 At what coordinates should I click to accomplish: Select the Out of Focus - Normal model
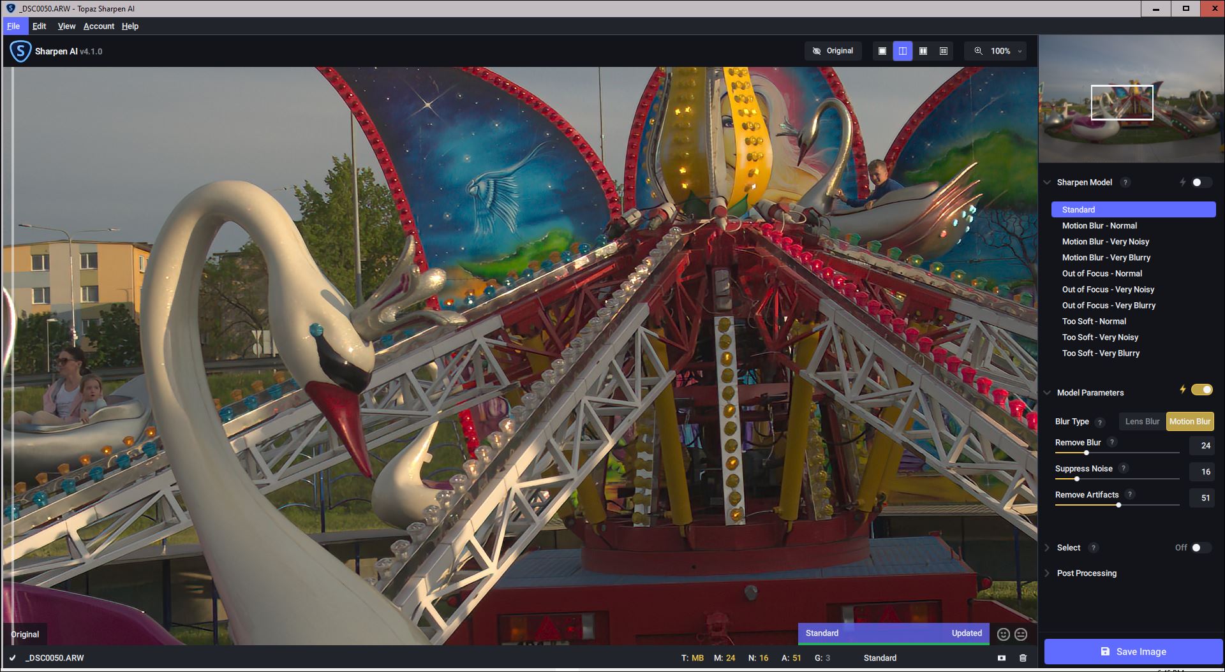[x=1102, y=274]
